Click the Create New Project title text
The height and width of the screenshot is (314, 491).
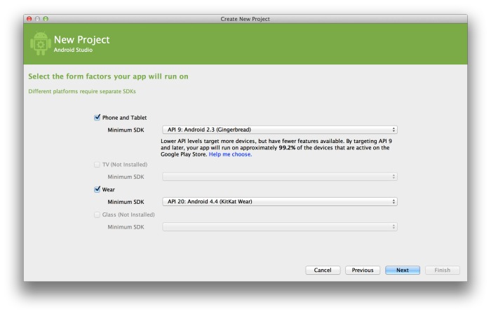tap(245, 19)
